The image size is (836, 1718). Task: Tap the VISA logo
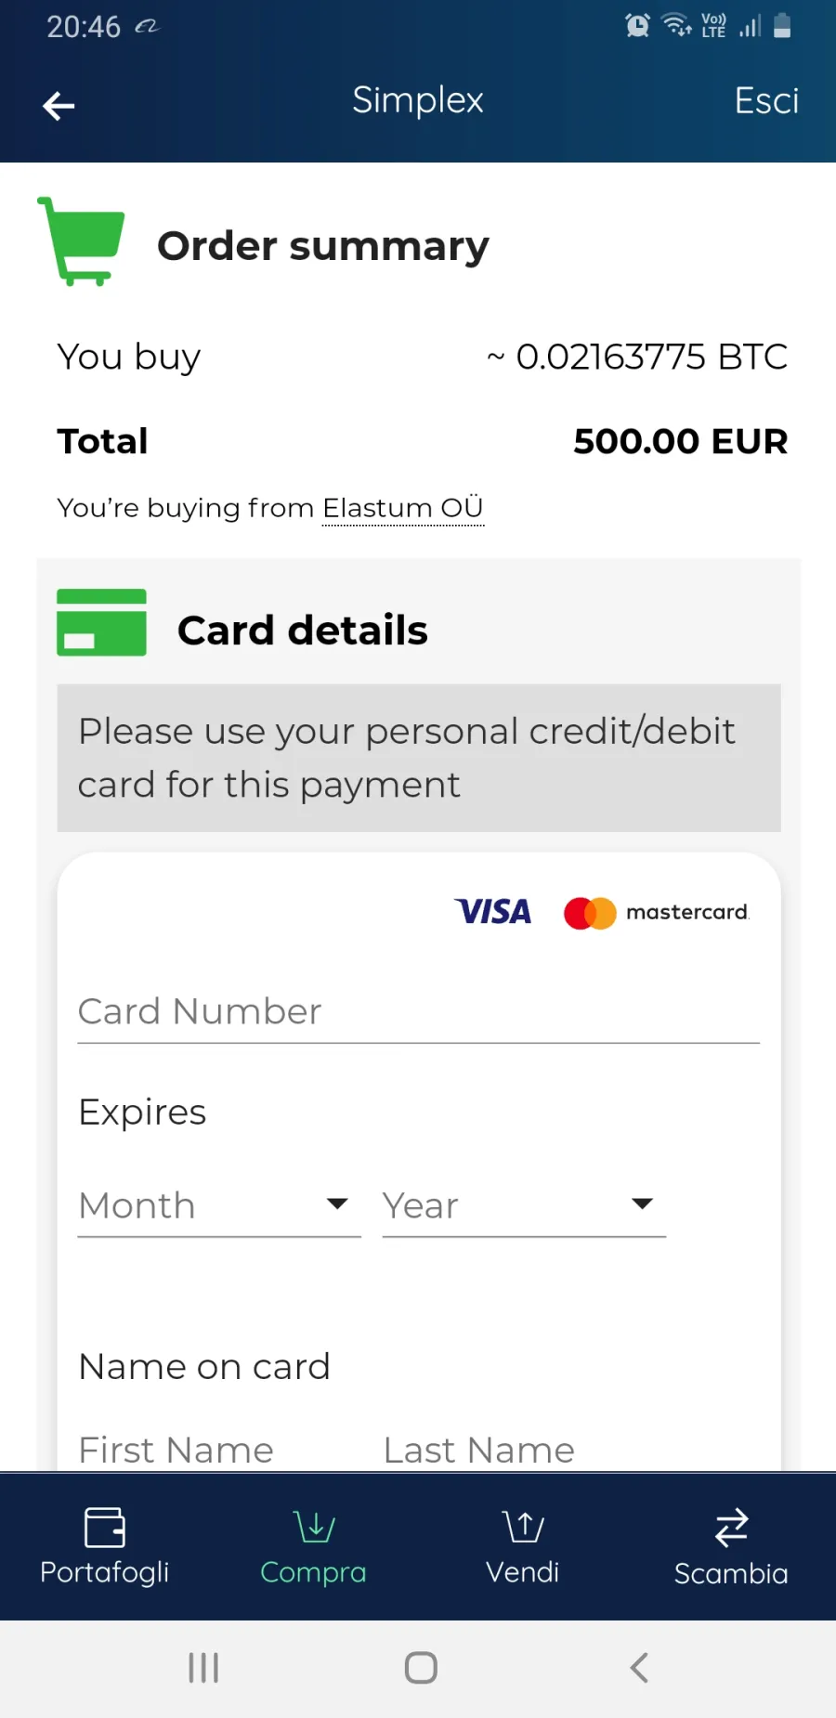pos(492,912)
